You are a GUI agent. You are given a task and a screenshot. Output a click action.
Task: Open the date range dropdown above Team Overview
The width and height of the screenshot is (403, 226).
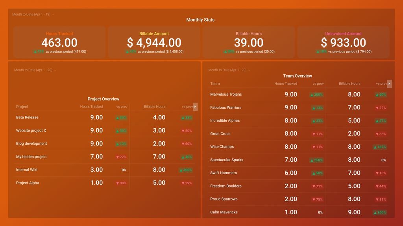point(227,70)
